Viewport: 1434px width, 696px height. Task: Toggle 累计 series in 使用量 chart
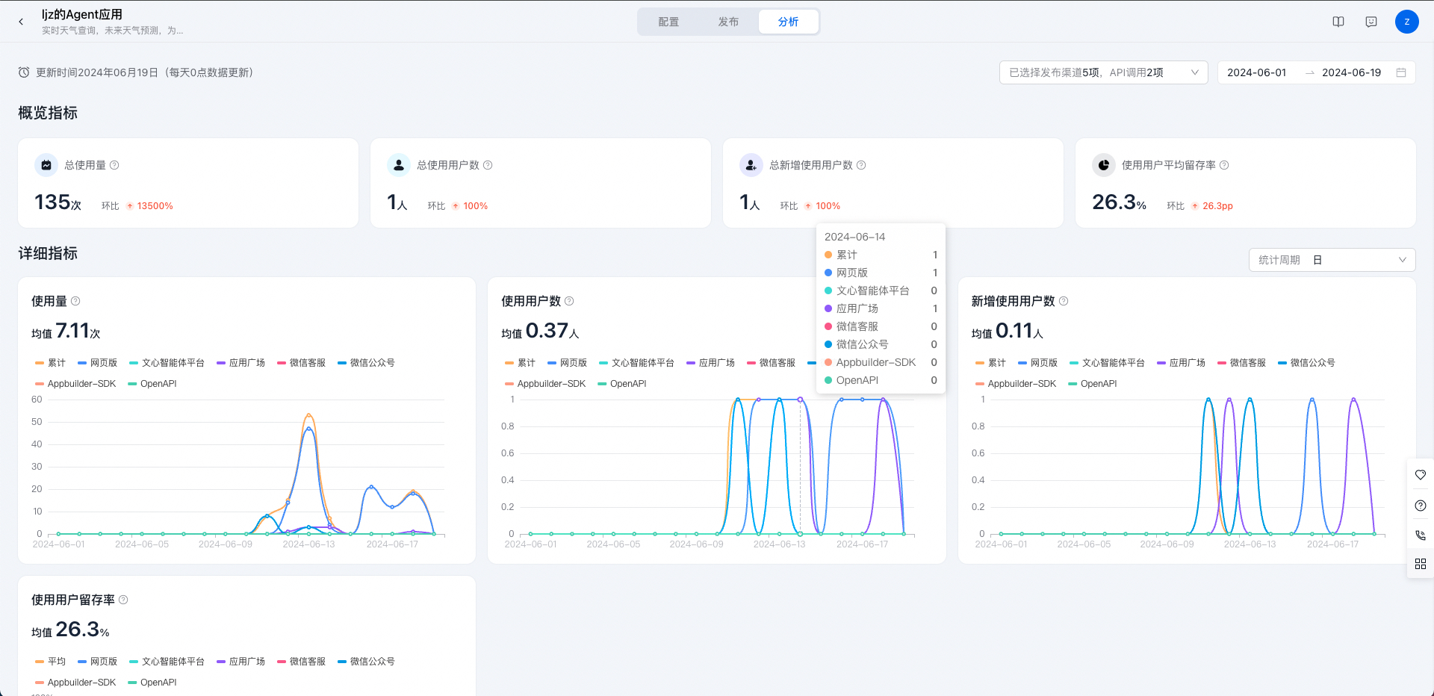click(x=50, y=363)
